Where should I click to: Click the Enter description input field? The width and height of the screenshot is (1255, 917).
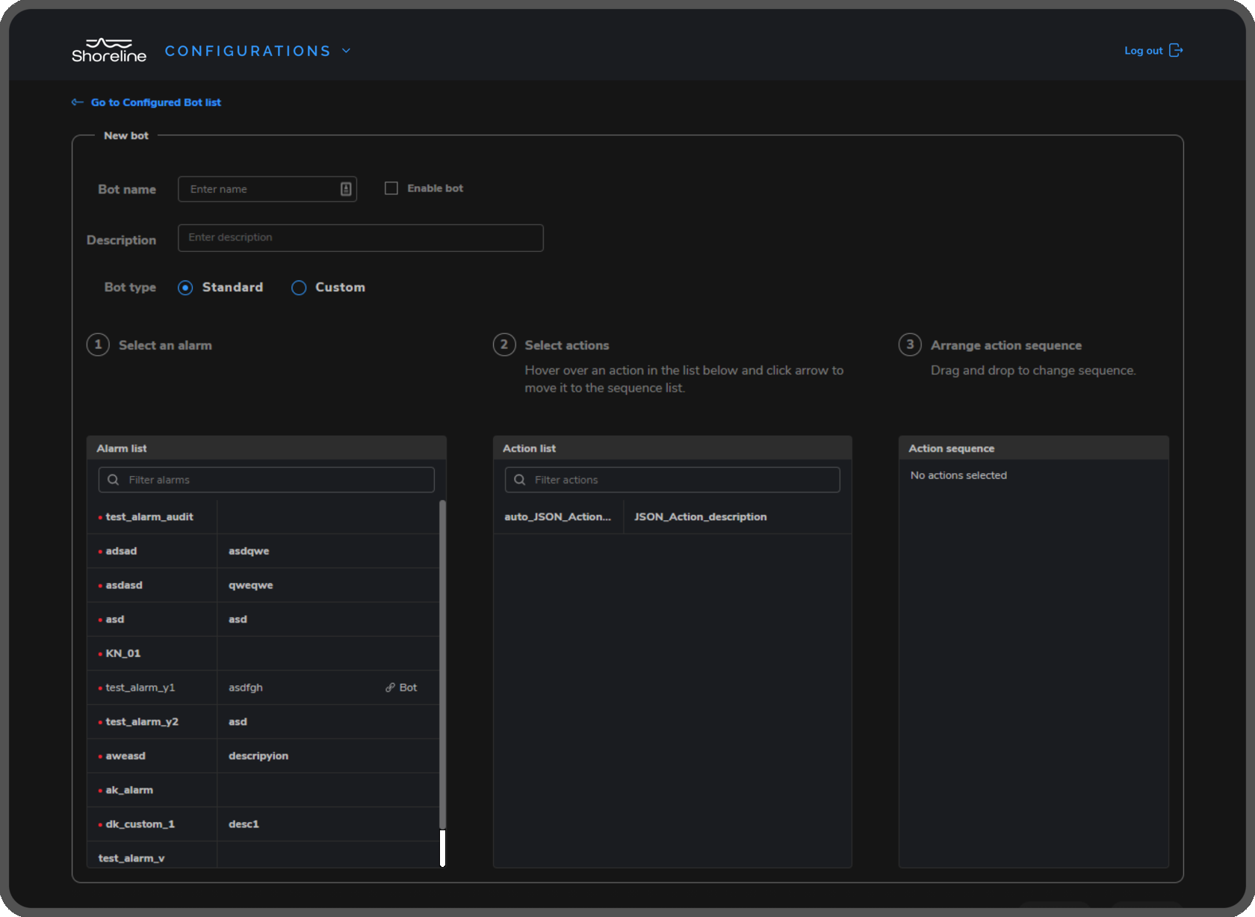(360, 238)
